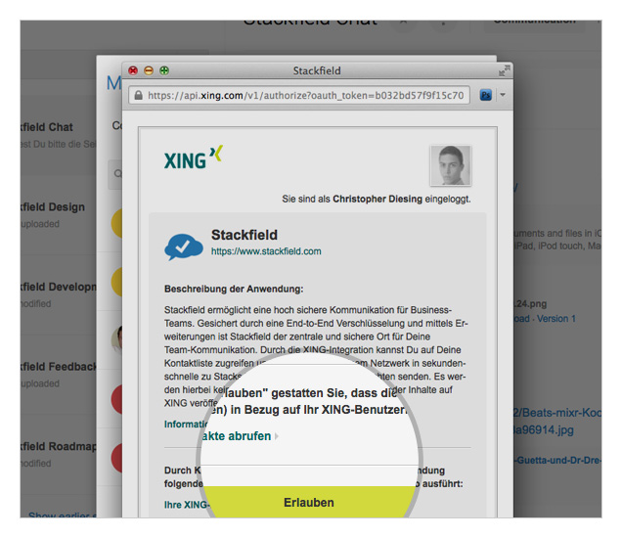Open the dropdown arrow next to the Ps icon
Screen dimensions: 622x538
pos(503,95)
